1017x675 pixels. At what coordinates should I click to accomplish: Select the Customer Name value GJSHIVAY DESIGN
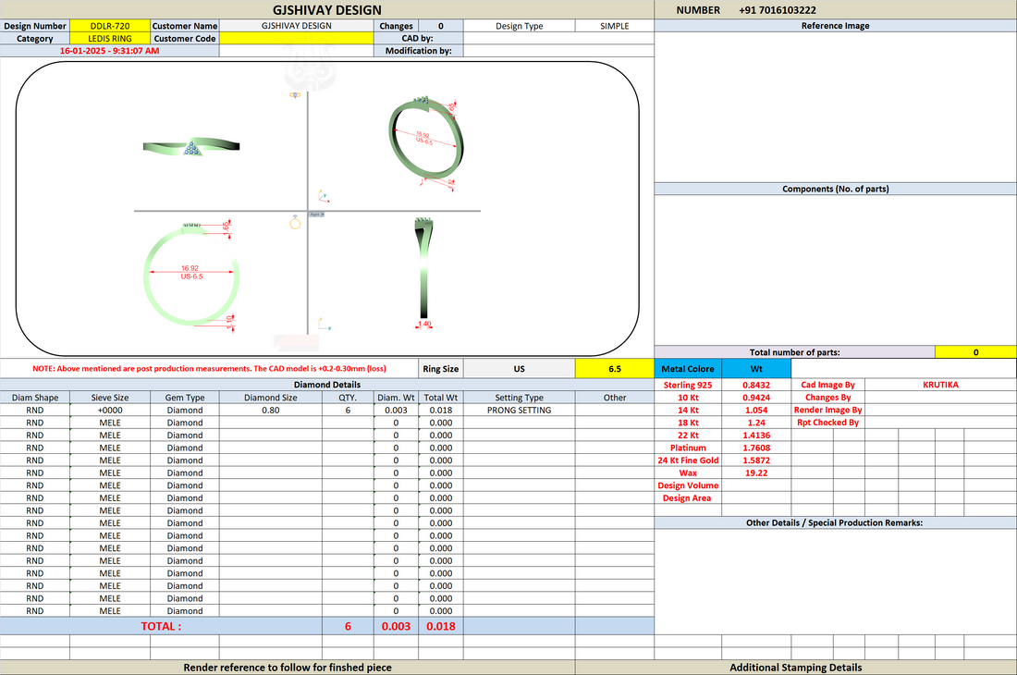[x=297, y=26]
